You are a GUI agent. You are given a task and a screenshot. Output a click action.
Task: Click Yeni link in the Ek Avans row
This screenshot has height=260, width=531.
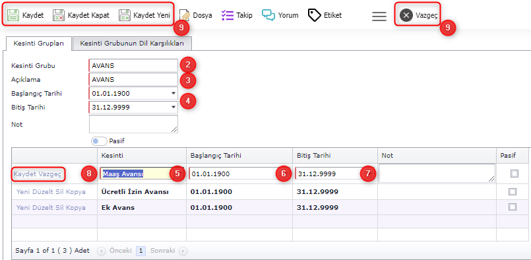click(x=22, y=207)
